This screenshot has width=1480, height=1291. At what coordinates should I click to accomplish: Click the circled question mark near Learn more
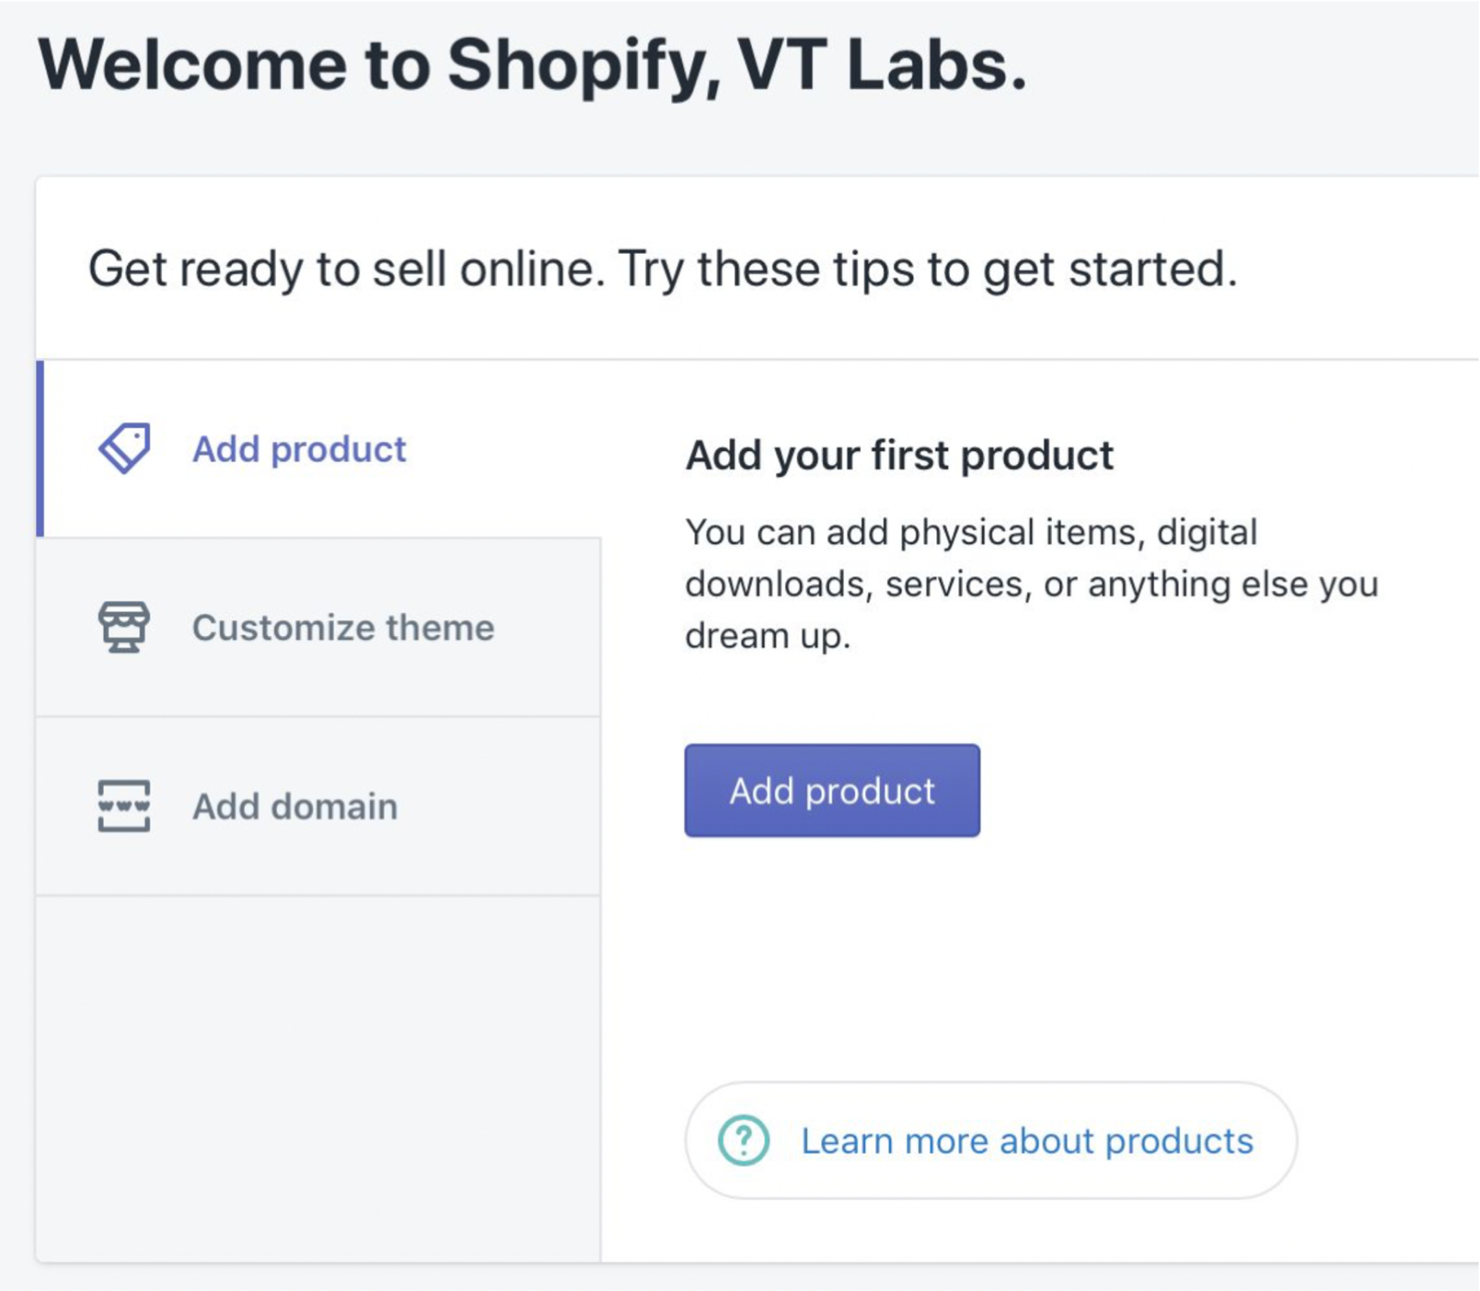click(743, 1141)
